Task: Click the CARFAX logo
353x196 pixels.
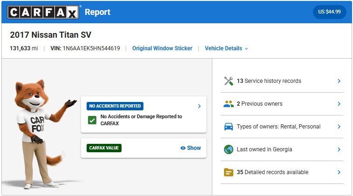Action: 43,12
